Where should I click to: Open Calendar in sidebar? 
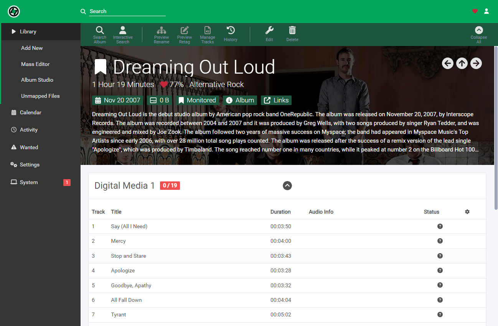(40, 112)
